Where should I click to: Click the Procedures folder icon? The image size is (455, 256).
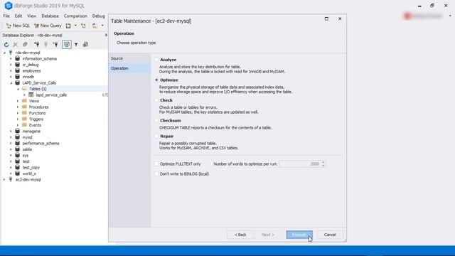tap(24, 107)
